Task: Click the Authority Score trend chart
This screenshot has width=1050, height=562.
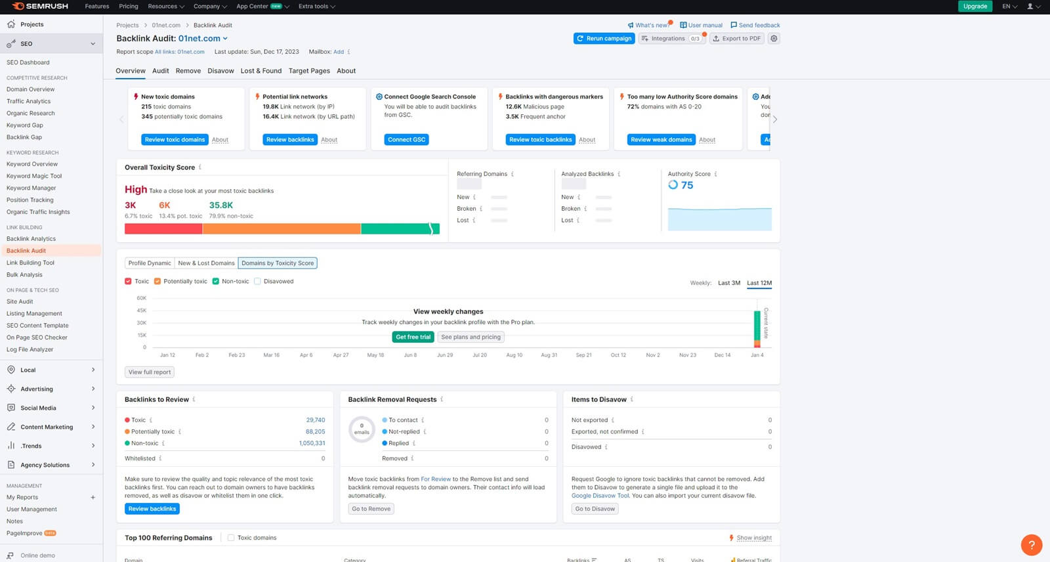Action: coord(719,219)
